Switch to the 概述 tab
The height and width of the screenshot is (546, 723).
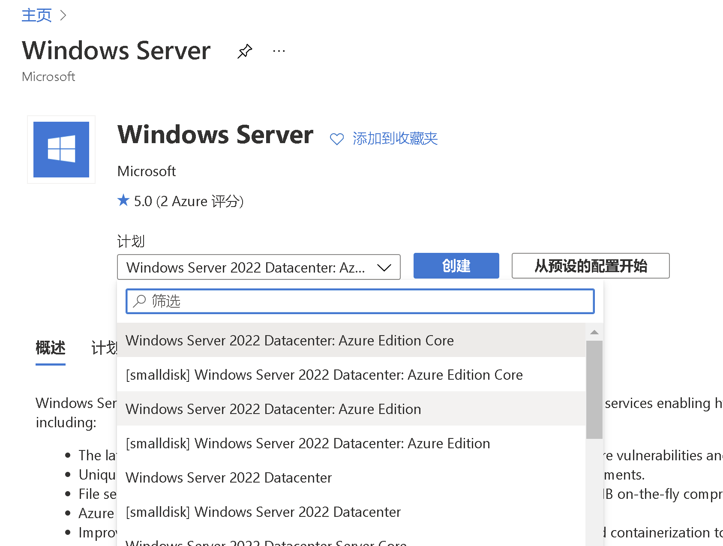tap(51, 348)
